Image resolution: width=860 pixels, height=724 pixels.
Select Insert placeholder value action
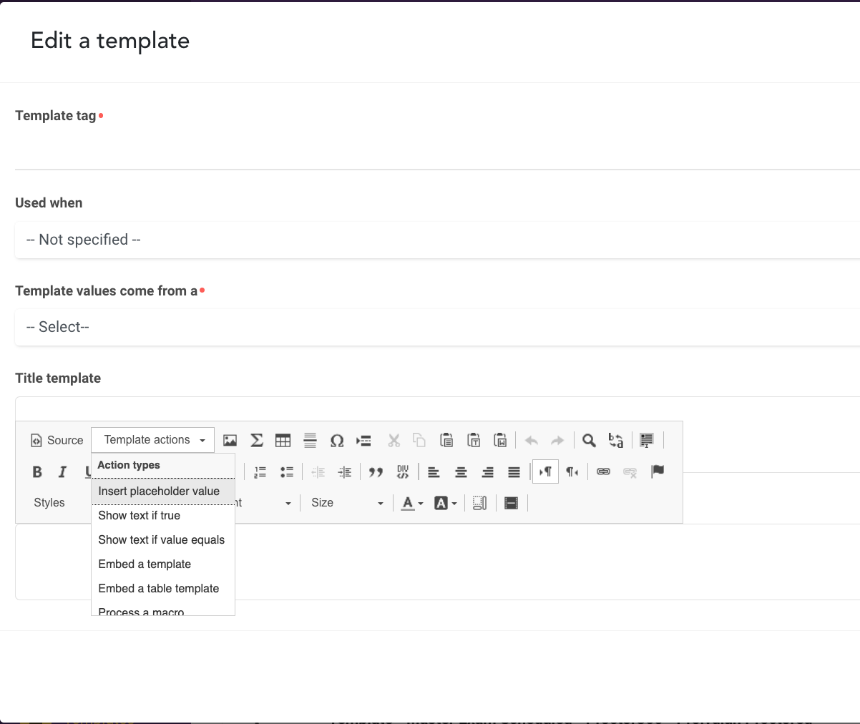(163, 491)
